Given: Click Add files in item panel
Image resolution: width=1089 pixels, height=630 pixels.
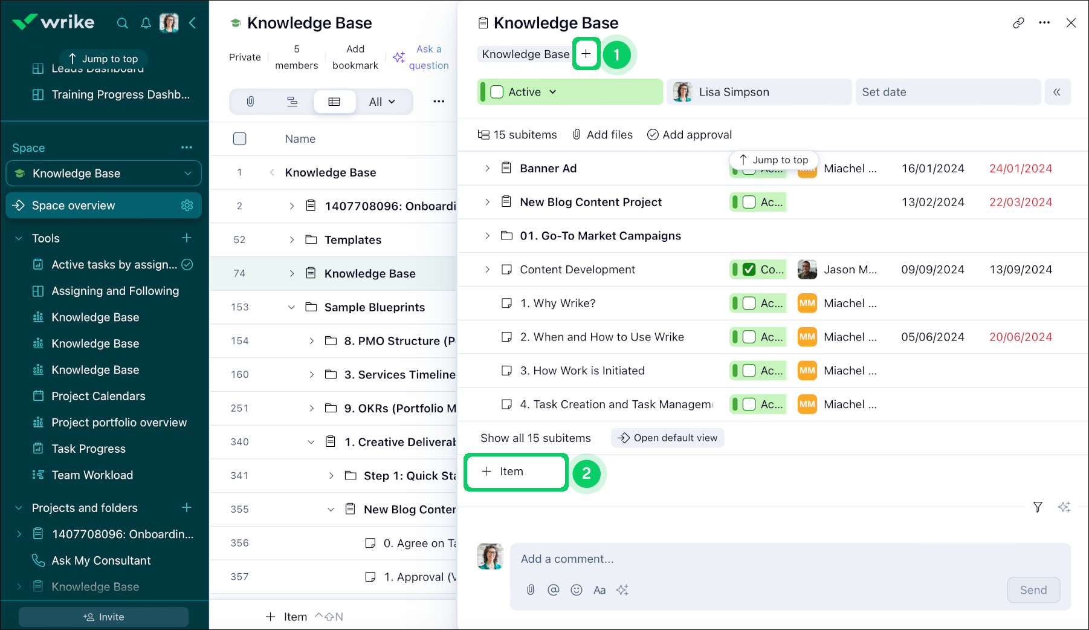Looking at the screenshot, I should click(x=603, y=135).
